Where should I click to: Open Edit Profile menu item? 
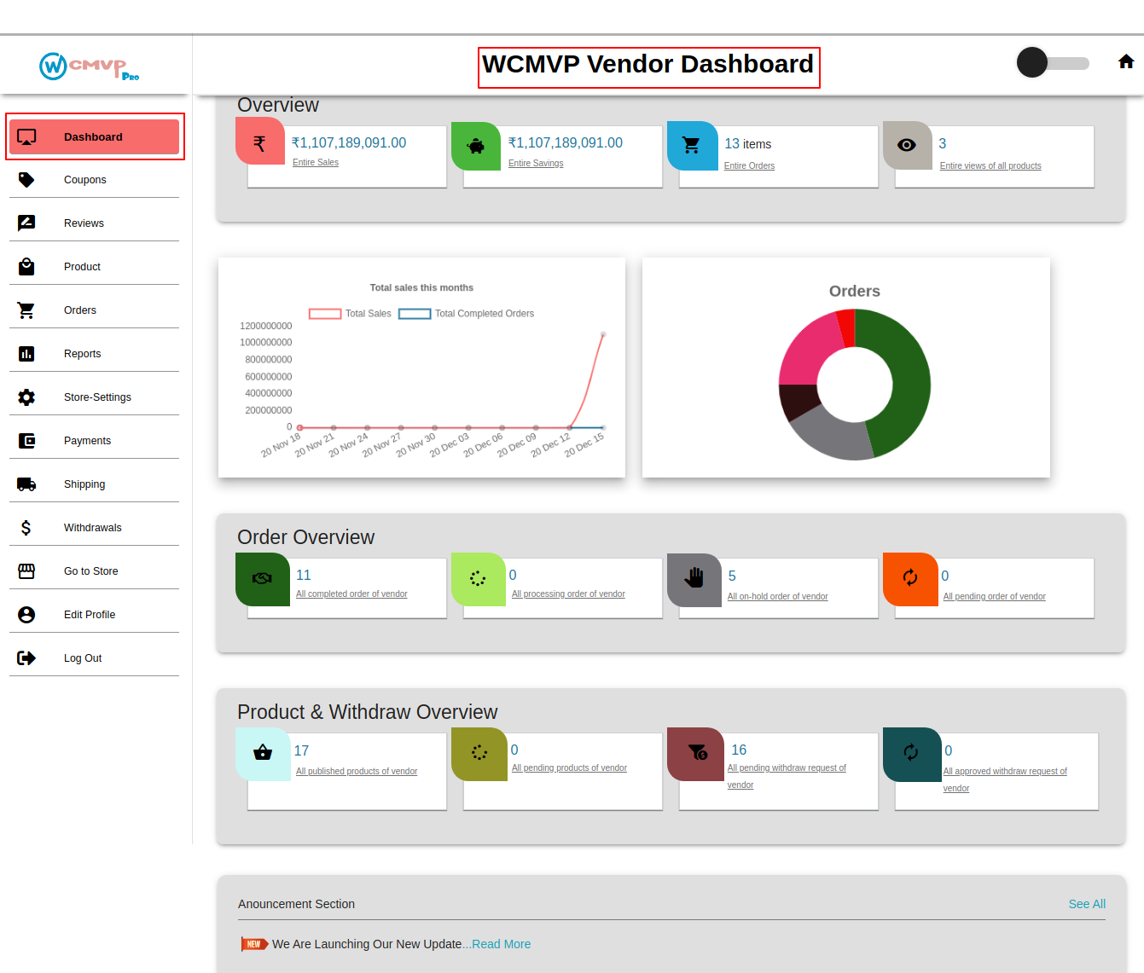[94, 615]
